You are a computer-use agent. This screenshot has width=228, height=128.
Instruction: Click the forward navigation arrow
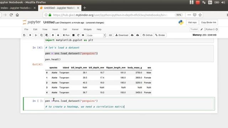[x=5, y=15]
